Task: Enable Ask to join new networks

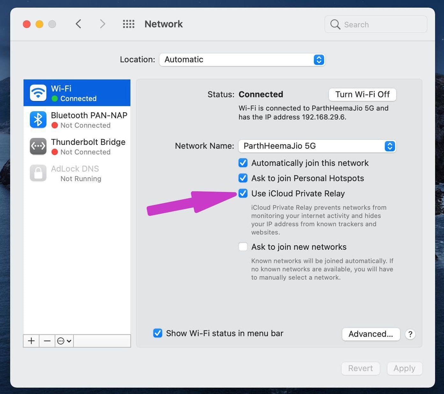Action: (243, 247)
